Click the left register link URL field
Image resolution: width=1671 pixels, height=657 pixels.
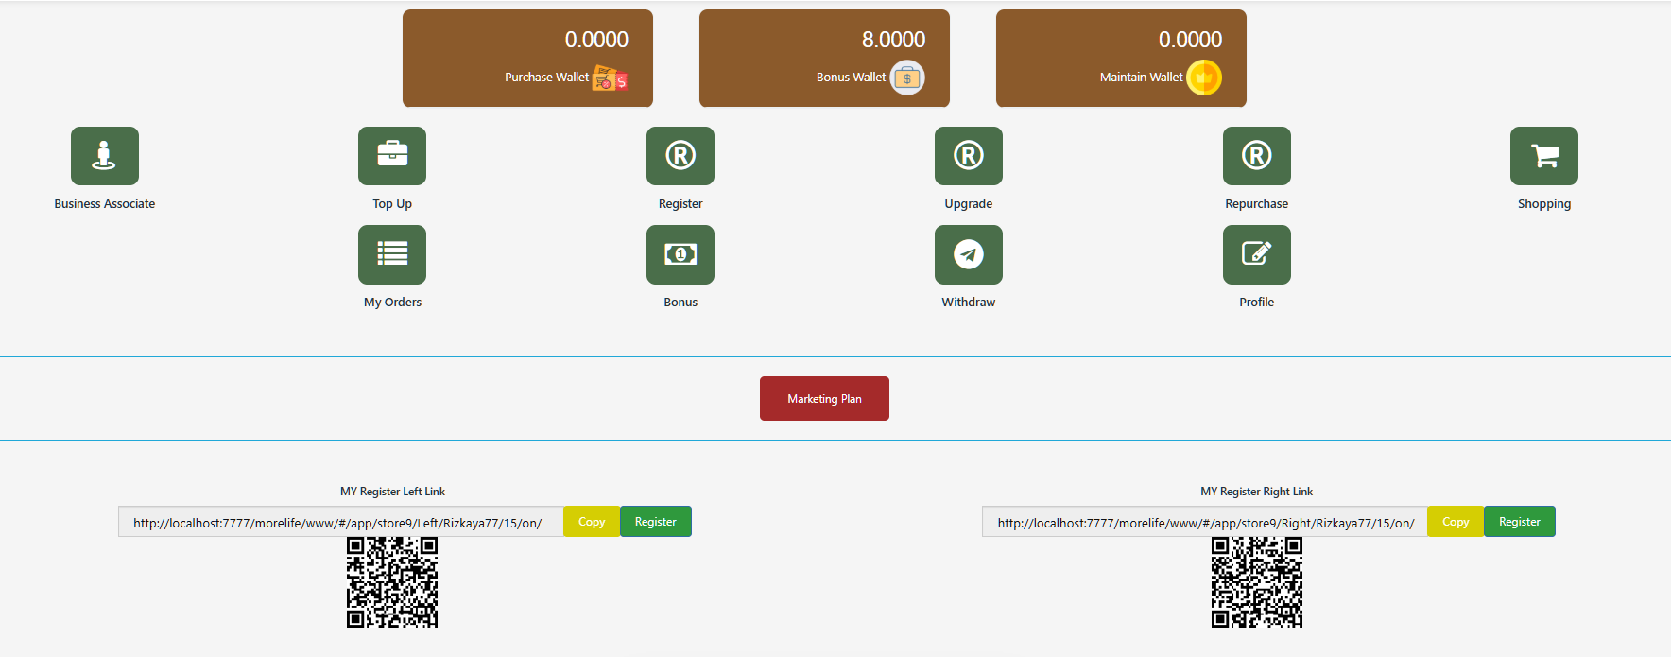pyautogui.click(x=341, y=522)
